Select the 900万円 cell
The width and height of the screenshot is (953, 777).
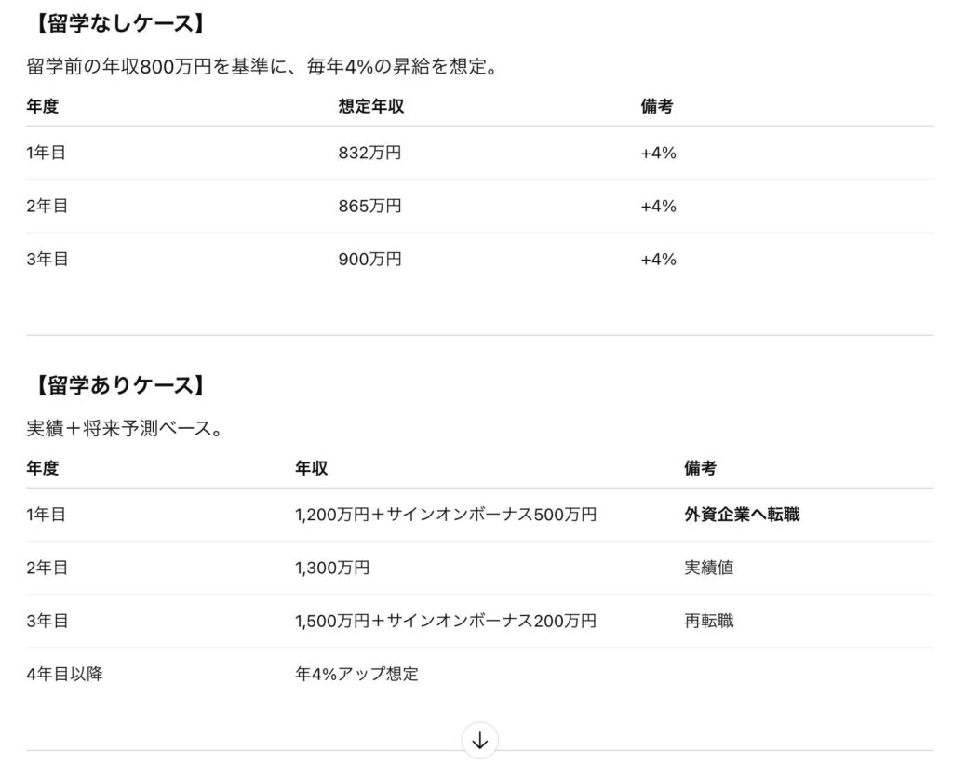click(369, 259)
